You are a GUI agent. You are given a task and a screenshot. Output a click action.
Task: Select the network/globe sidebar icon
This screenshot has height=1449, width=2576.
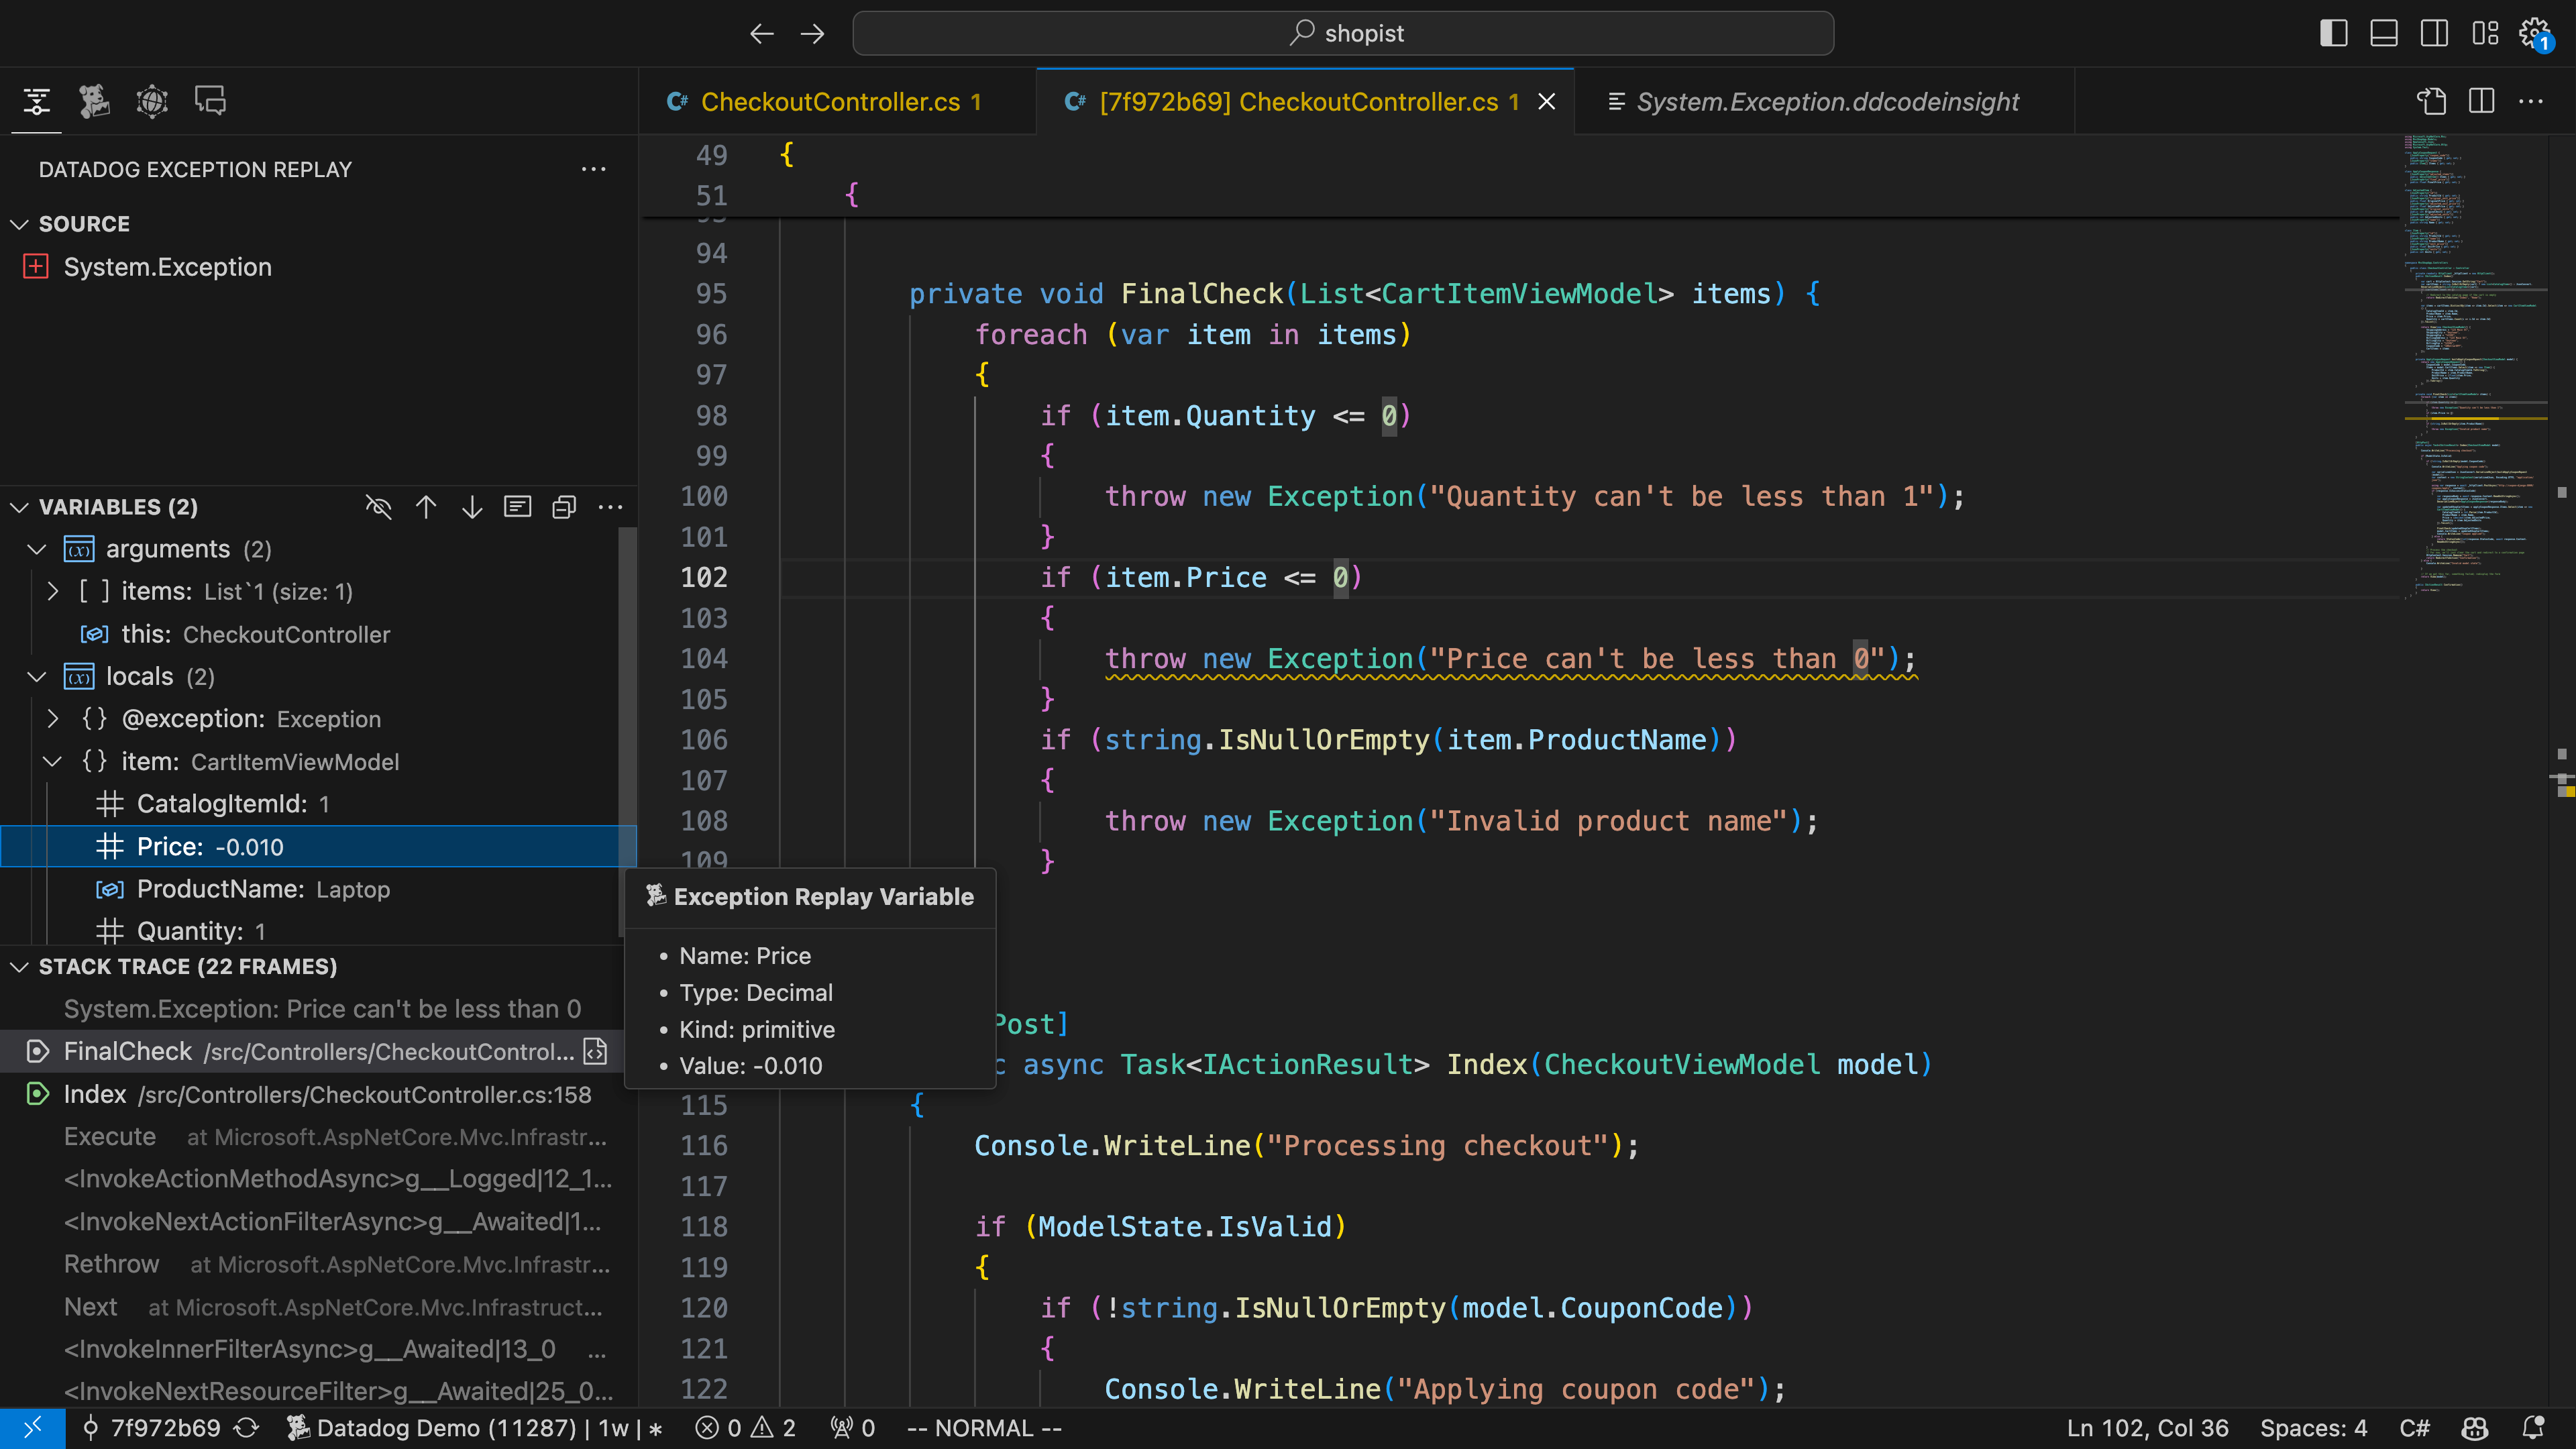152,100
